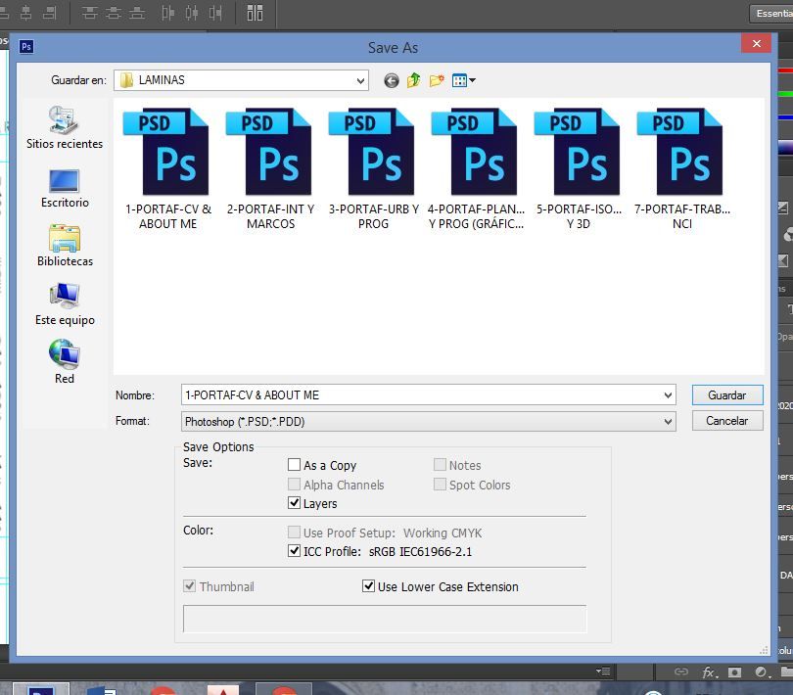Click the Notes checkbox

(x=440, y=464)
